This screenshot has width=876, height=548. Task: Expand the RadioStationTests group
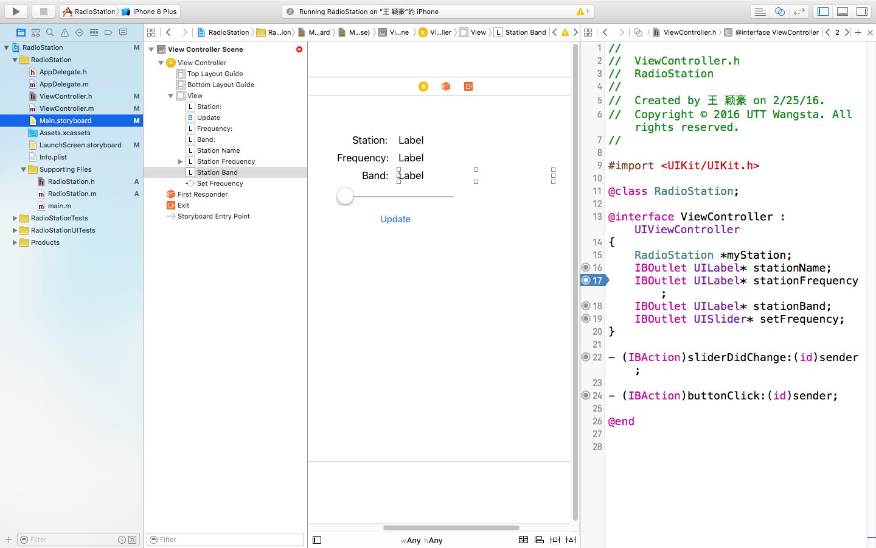(15, 218)
